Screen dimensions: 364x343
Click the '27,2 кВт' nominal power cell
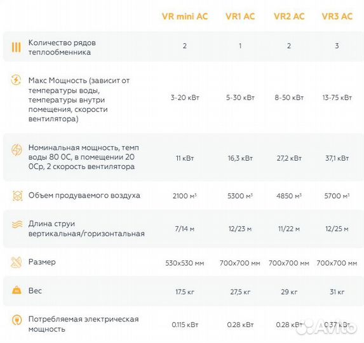[x=289, y=158]
